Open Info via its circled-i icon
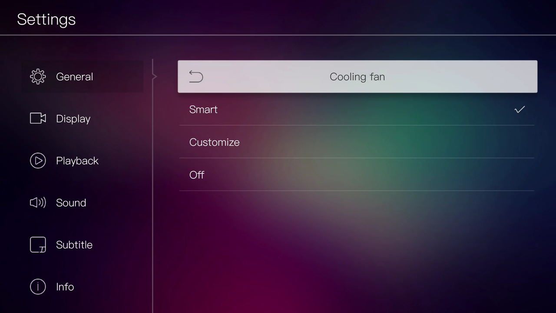This screenshot has width=556, height=313. click(x=38, y=286)
